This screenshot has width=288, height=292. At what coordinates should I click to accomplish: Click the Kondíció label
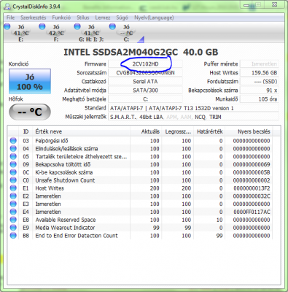coord(18,64)
